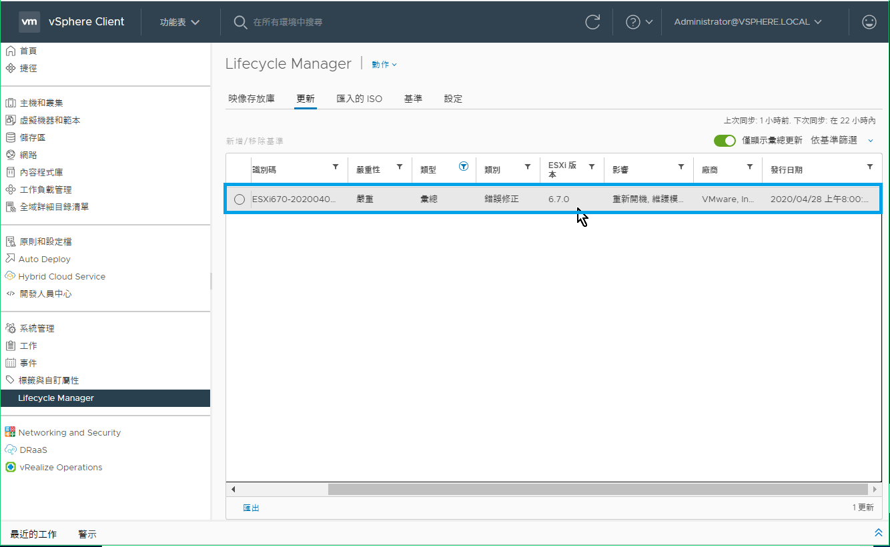
Task: Filter the 識別碼 column
Action: pyautogui.click(x=336, y=167)
